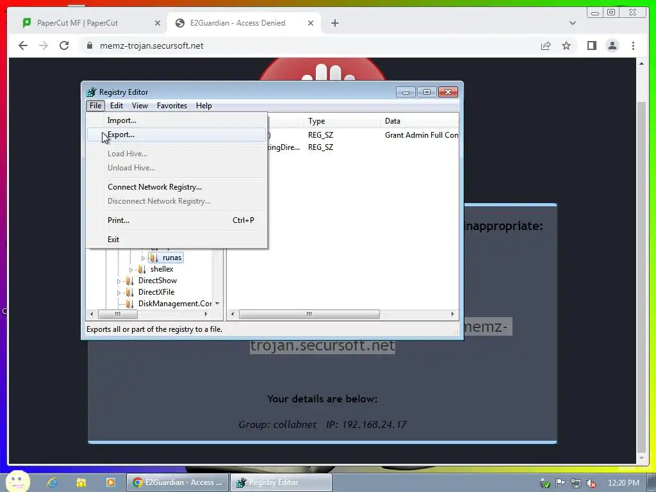The image size is (656, 492).
Task: Select the DiskManagement.Connection key
Action: [174, 304]
